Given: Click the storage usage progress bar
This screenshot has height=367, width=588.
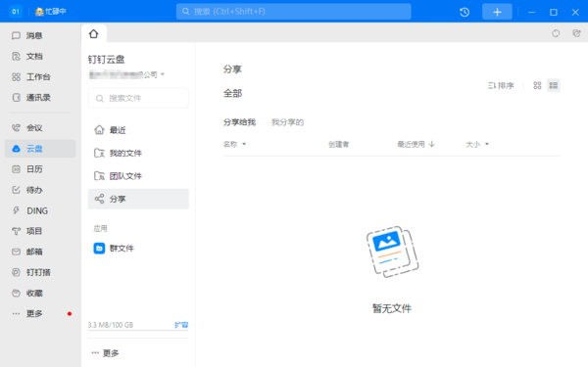Looking at the screenshot, I should click(138, 331).
